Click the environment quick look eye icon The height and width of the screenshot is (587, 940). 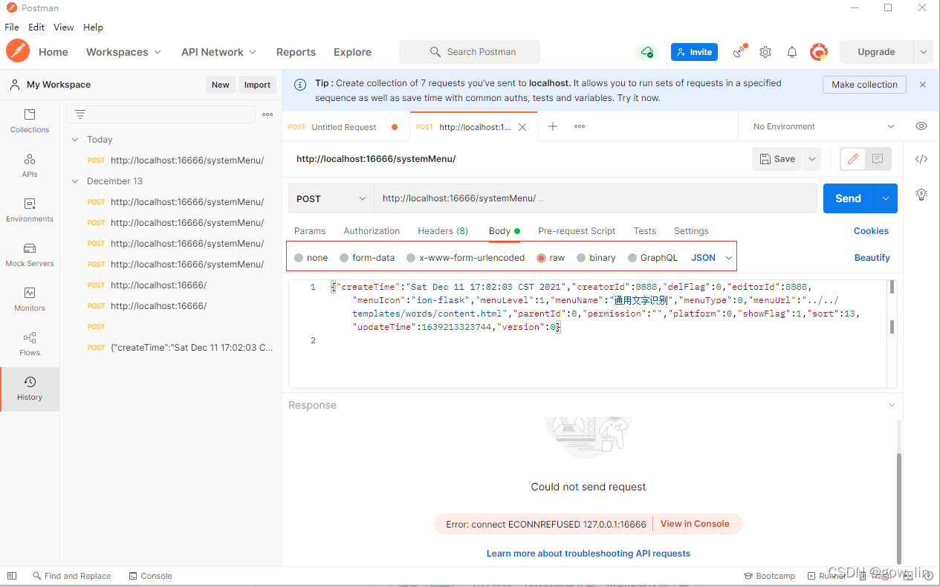(x=921, y=126)
